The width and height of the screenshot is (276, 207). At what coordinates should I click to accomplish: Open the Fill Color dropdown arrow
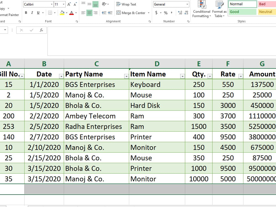[67, 13]
